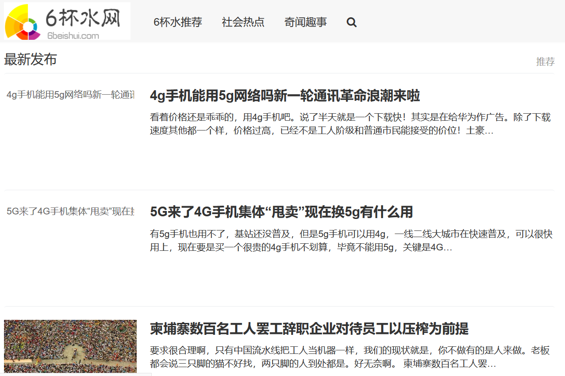Select the 最新发布 heading tab
This screenshot has width=565, height=376.
tap(31, 59)
